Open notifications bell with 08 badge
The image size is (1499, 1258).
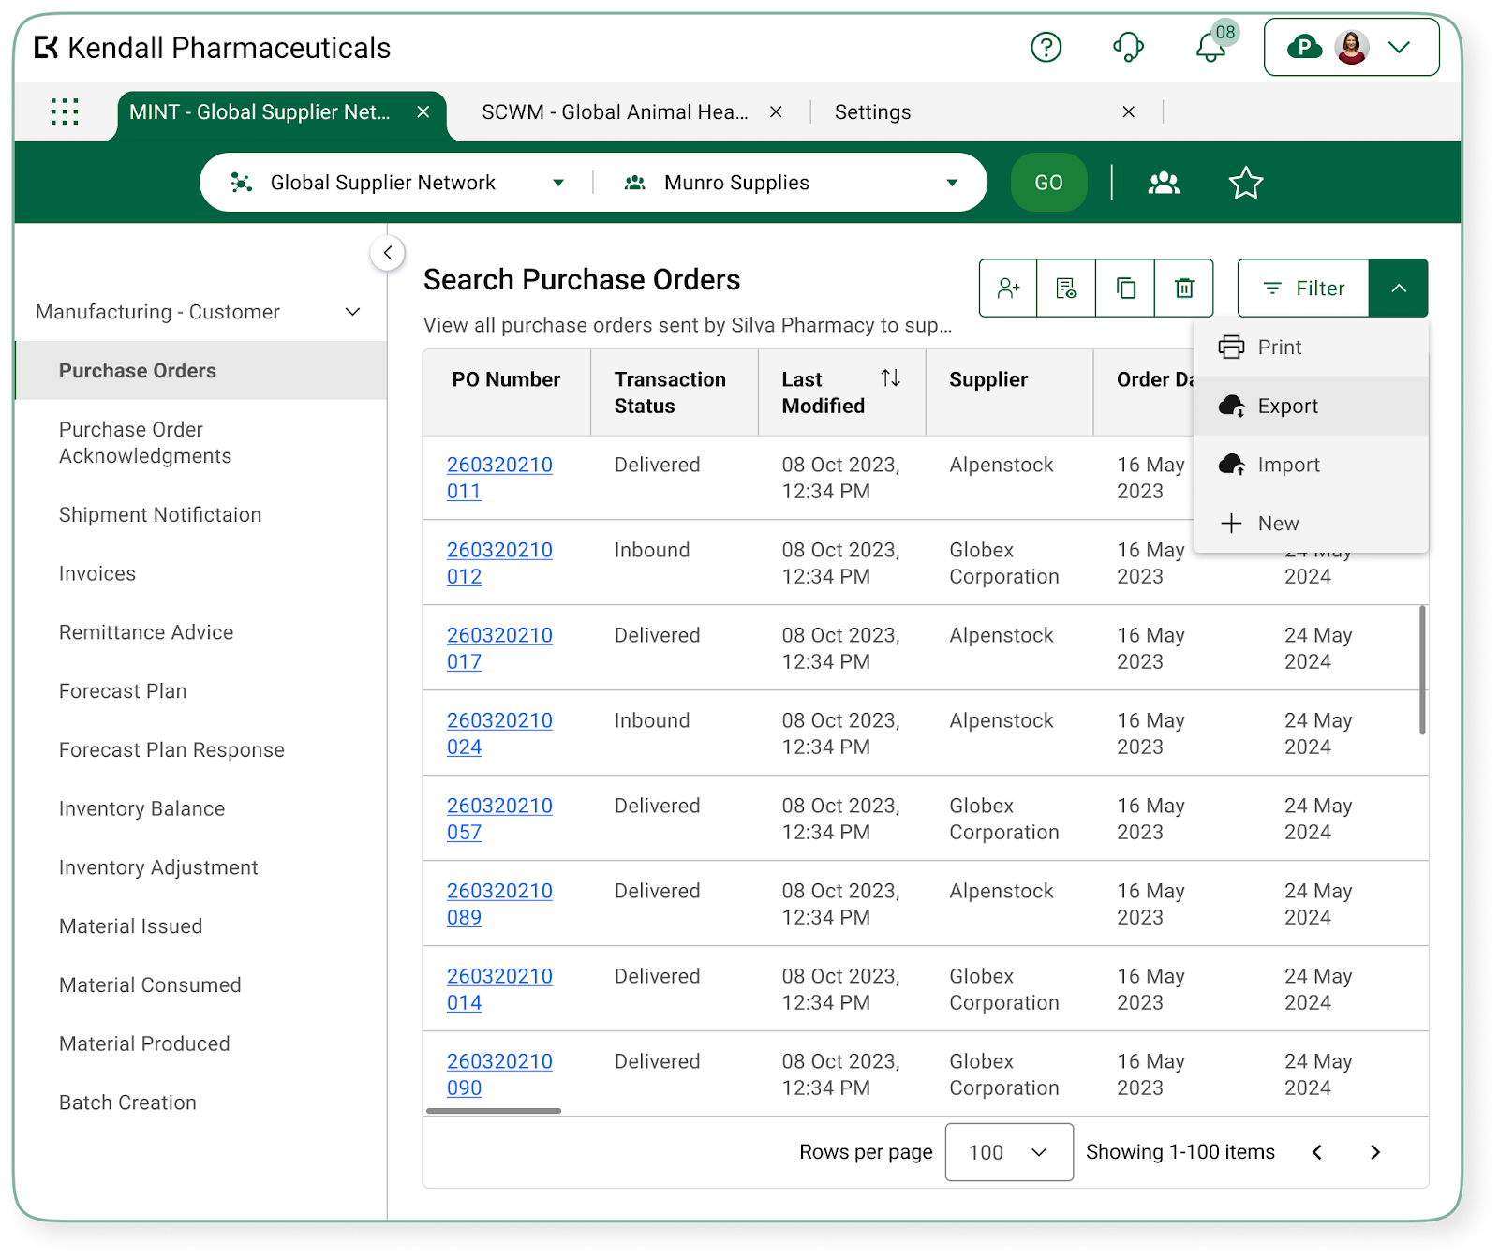[x=1215, y=43]
